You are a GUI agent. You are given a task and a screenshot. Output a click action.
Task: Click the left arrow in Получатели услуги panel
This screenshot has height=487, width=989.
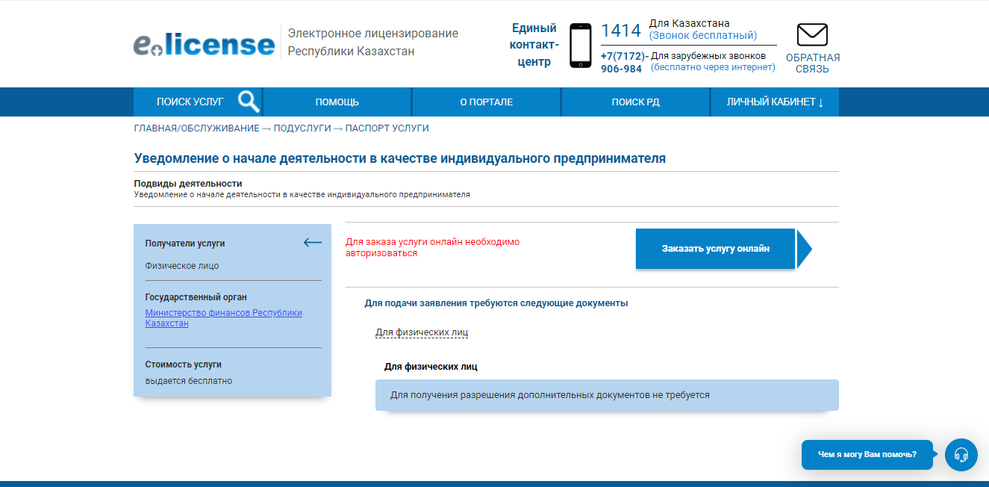(313, 242)
